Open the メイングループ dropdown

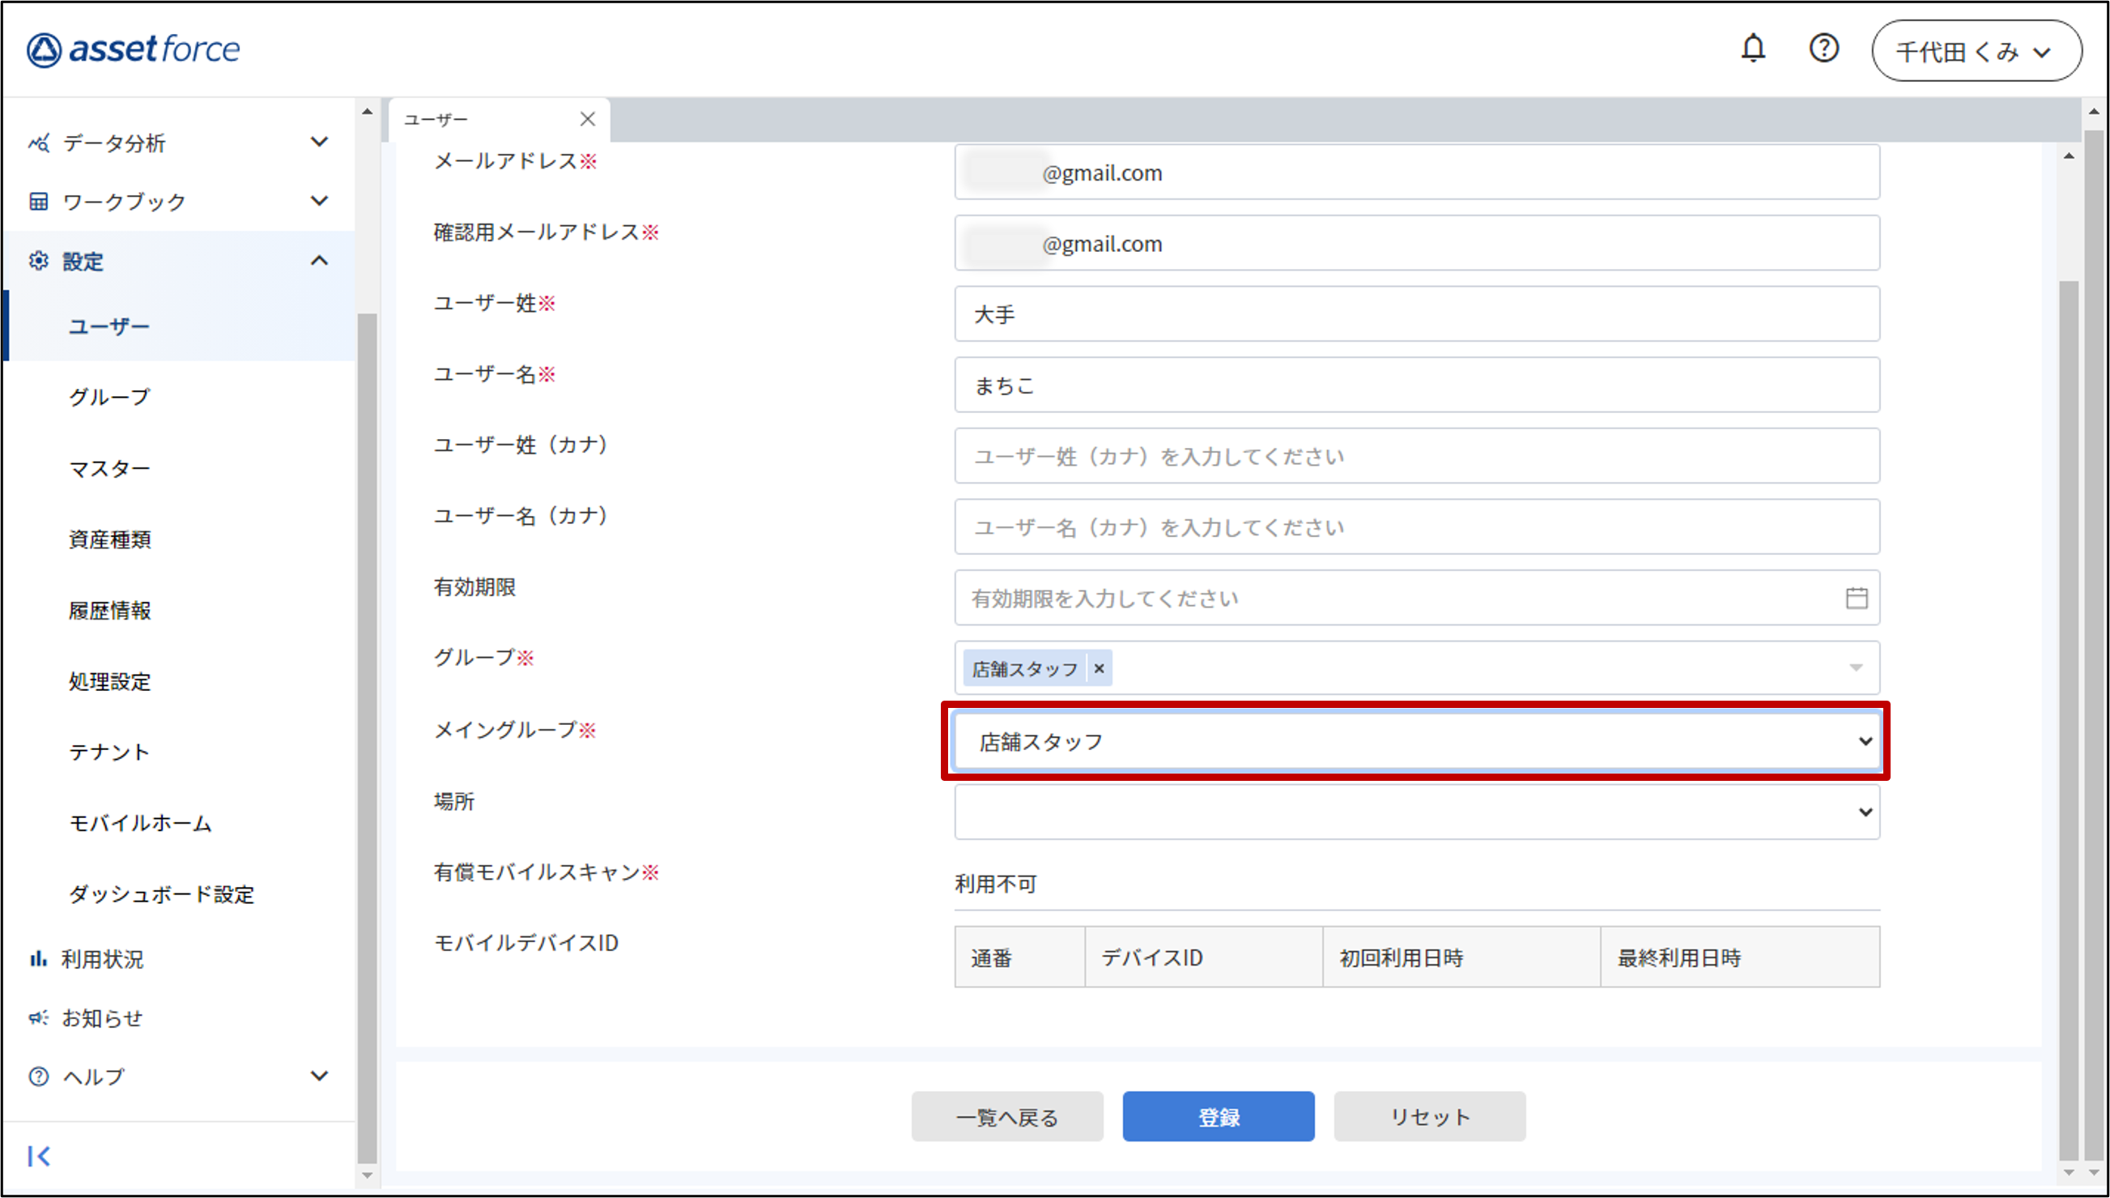point(1416,741)
